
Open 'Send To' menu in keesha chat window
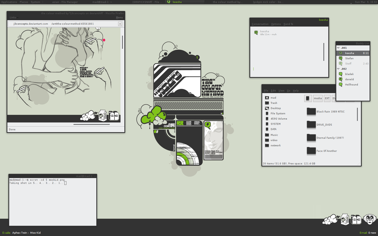coord(288,24)
